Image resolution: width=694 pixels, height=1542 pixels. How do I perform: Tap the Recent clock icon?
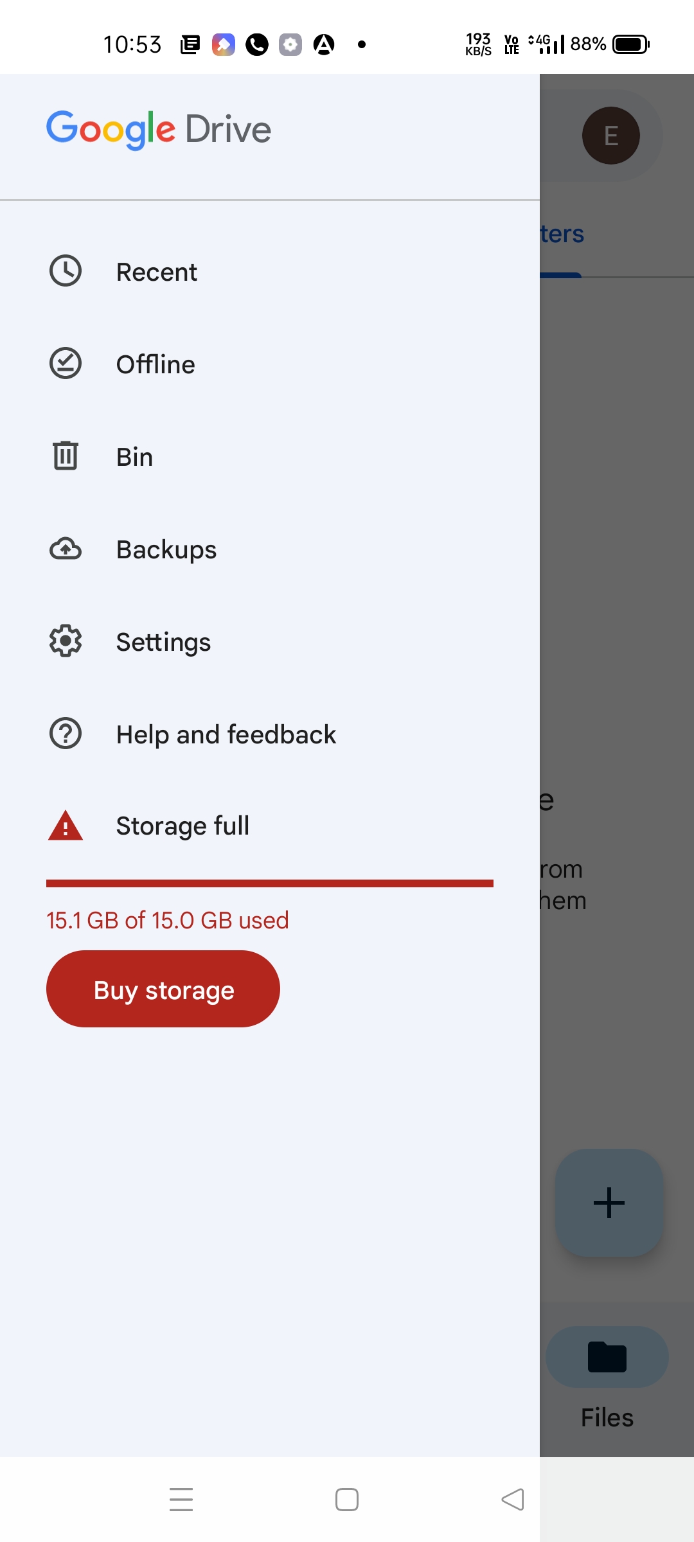click(x=66, y=271)
